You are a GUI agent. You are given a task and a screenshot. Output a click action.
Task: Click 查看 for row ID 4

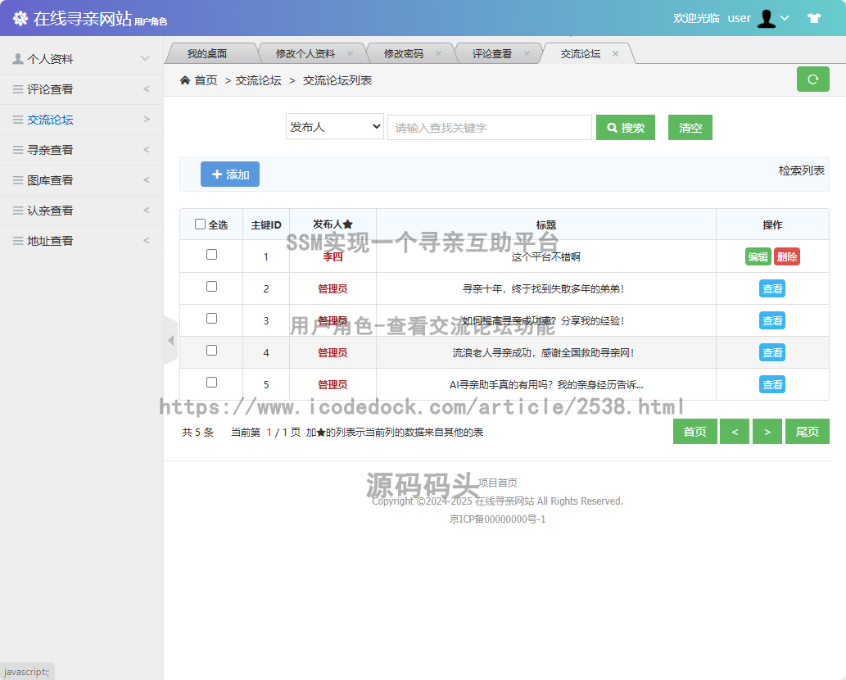point(772,352)
